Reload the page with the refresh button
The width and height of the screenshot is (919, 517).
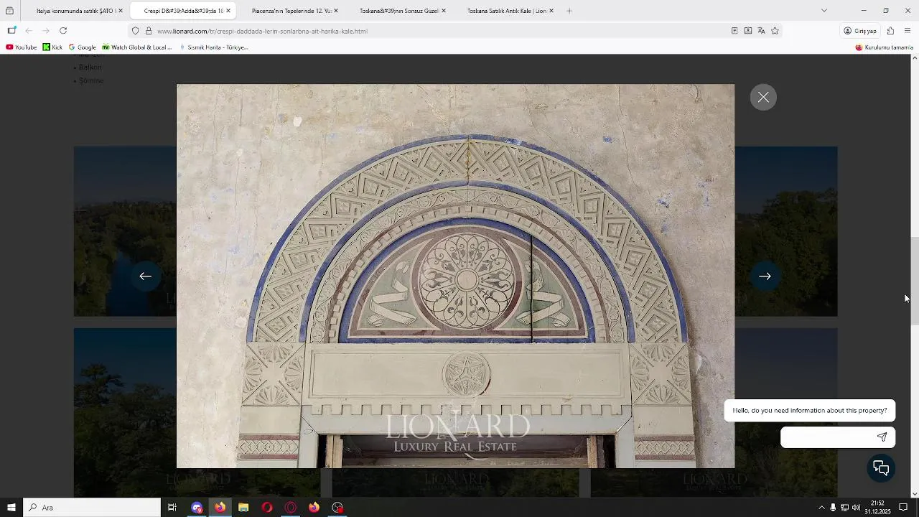pos(63,31)
